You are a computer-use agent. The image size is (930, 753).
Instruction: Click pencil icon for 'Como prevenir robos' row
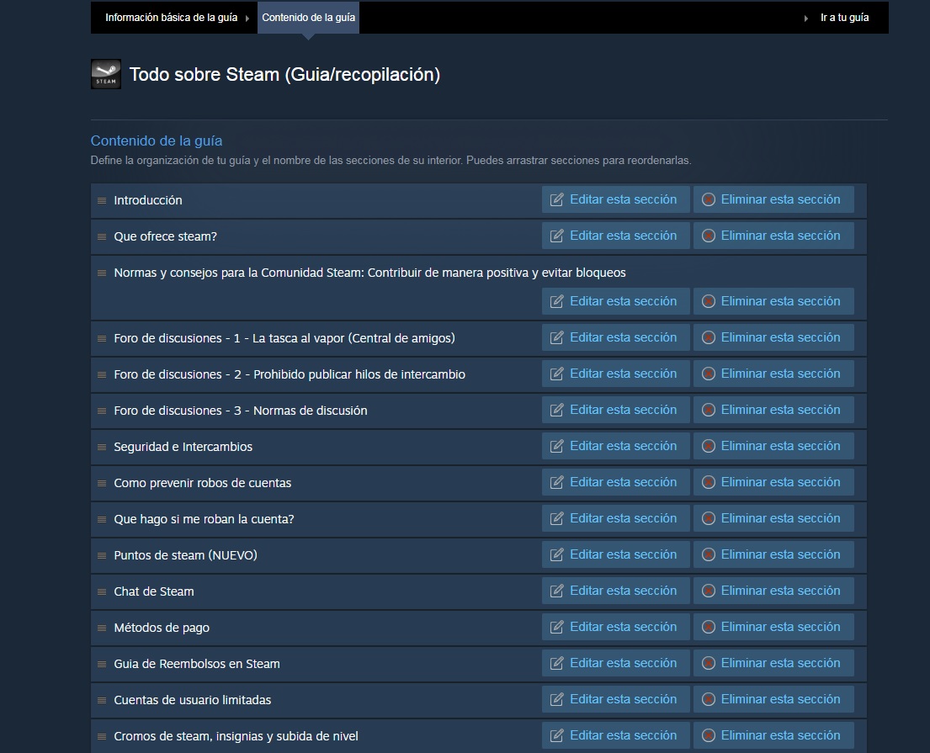point(556,482)
